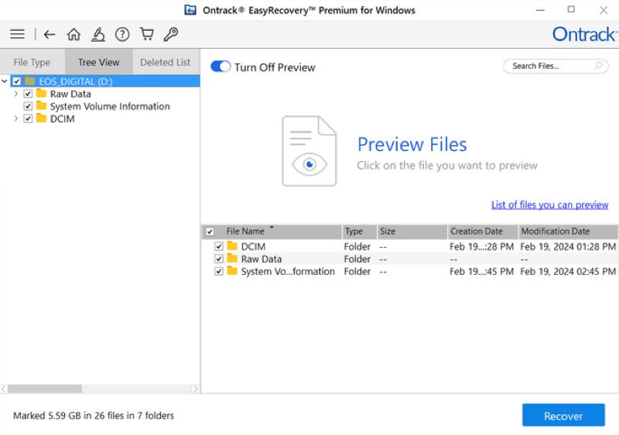619x435 pixels.
Task: Open List of files you can preview link
Action: click(x=549, y=205)
